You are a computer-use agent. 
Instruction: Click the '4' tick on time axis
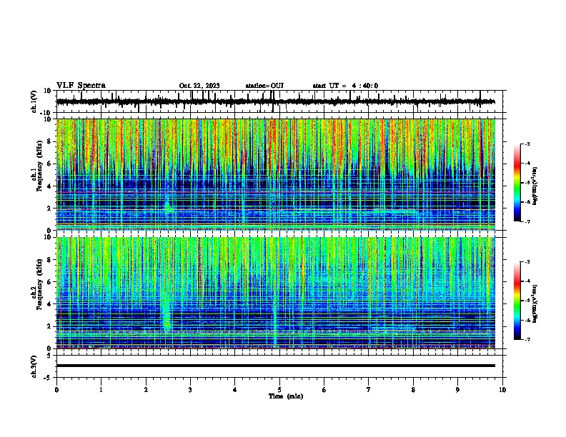pyautogui.click(x=235, y=390)
